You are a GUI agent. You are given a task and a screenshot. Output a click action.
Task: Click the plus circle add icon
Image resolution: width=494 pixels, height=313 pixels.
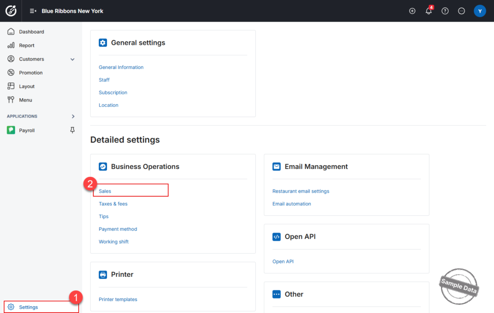coord(412,11)
